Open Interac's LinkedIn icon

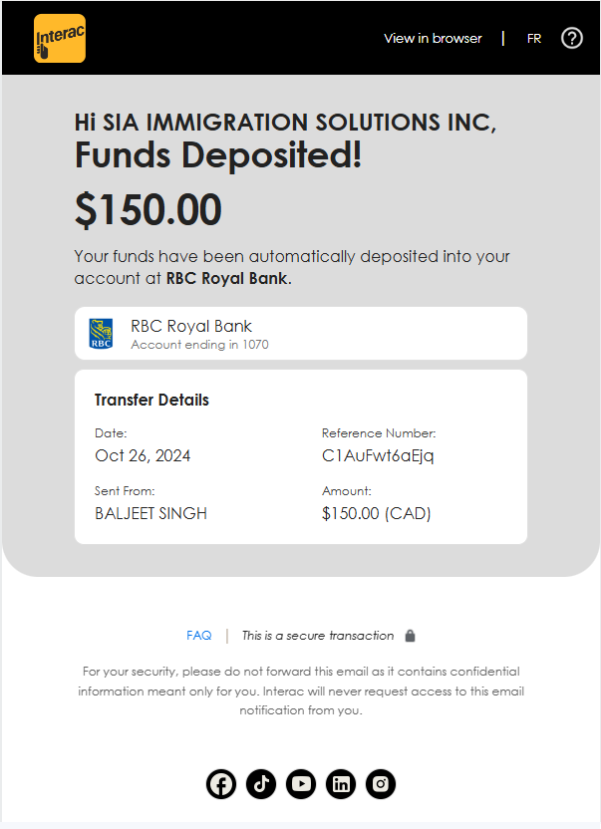point(341,784)
